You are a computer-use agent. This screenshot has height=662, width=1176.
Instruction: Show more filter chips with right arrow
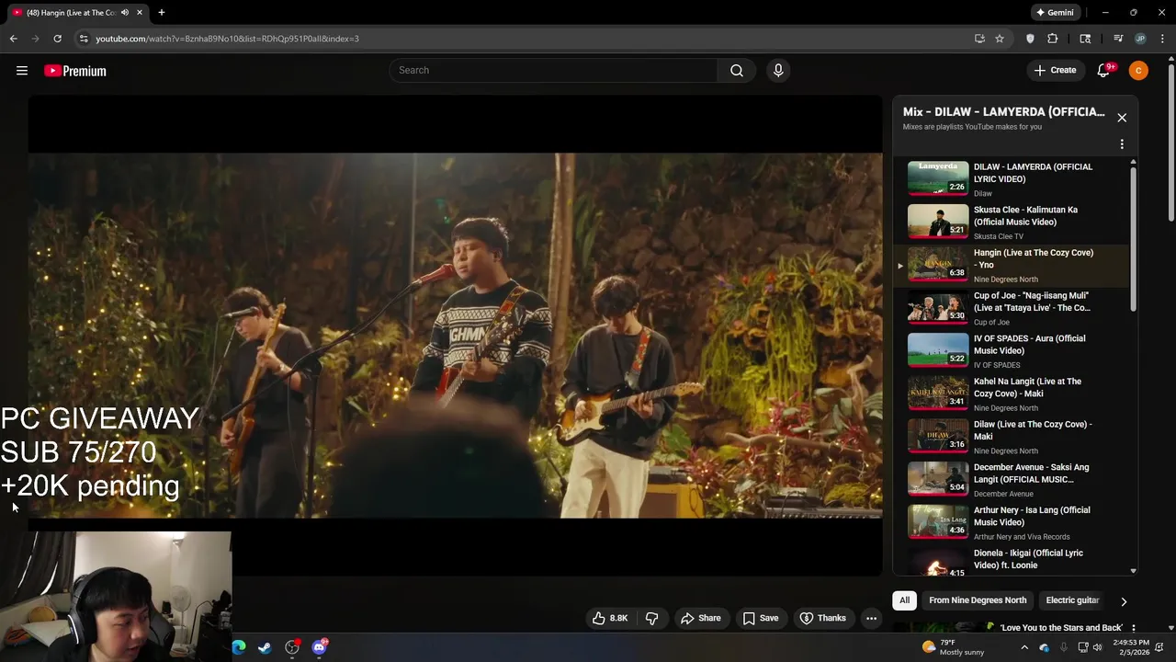(1123, 601)
